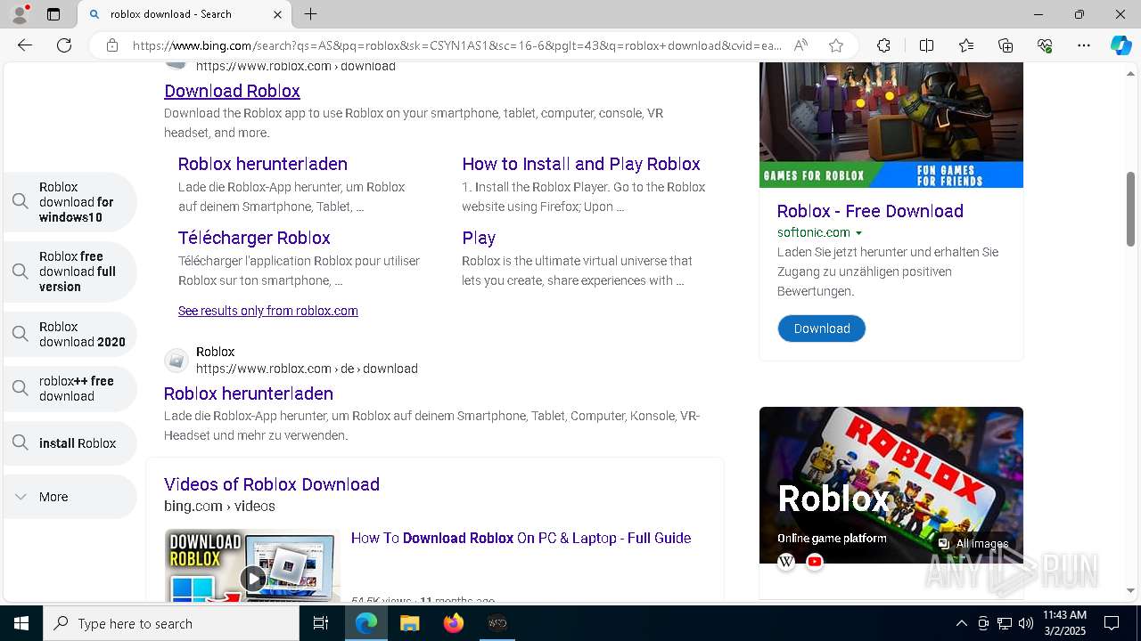Go back to the previous page
Screen dimensions: 1141x641
25,45
